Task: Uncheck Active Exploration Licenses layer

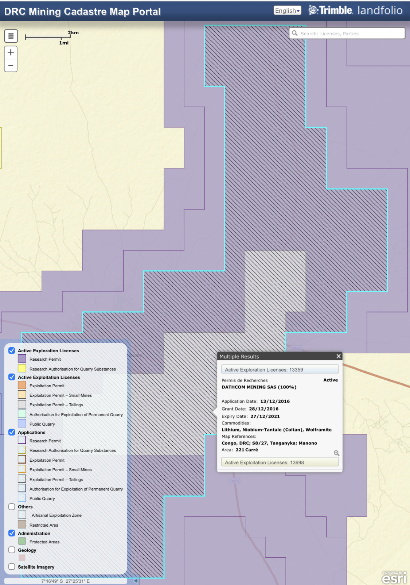Action: 12,350
